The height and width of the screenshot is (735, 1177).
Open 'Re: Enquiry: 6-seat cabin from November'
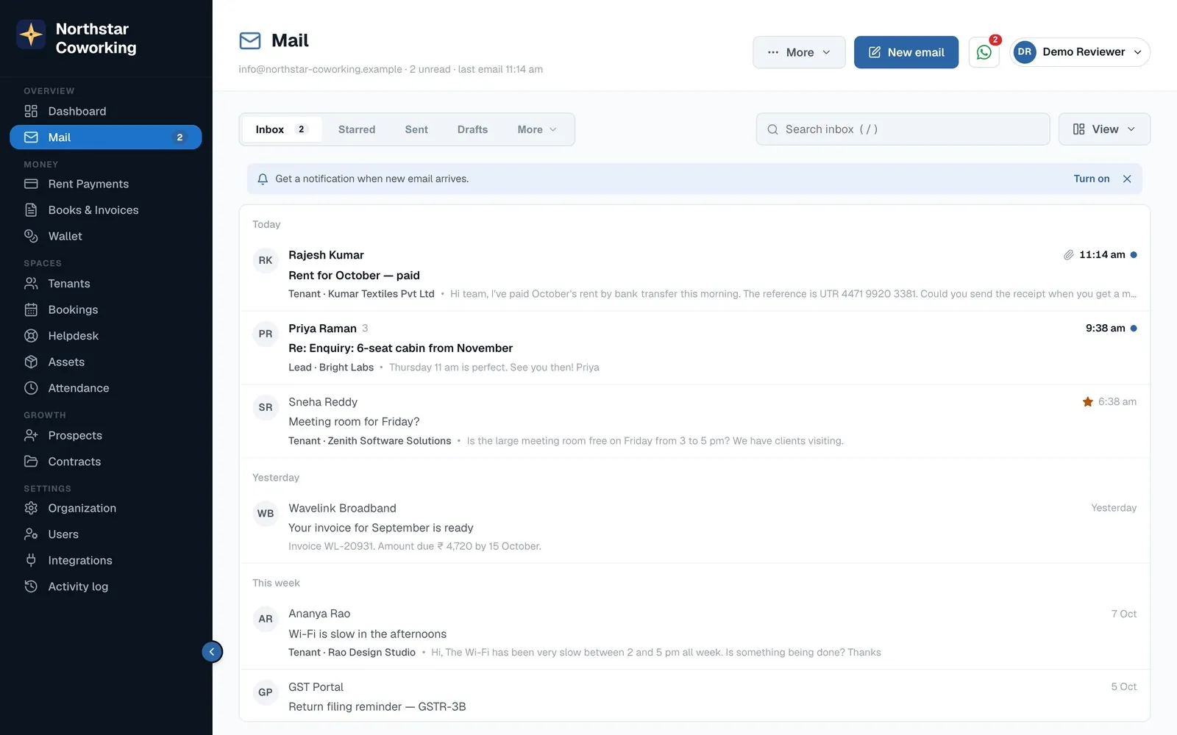point(694,348)
